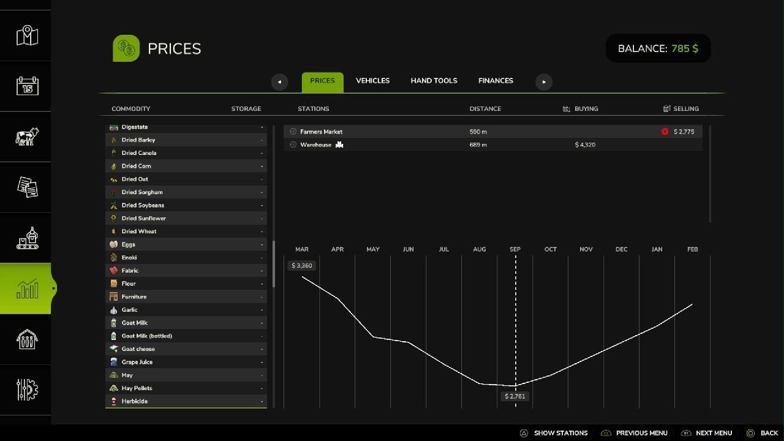Screen dimensions: 784x441
Task: Click the red Fabric icon
Action: coord(113,271)
